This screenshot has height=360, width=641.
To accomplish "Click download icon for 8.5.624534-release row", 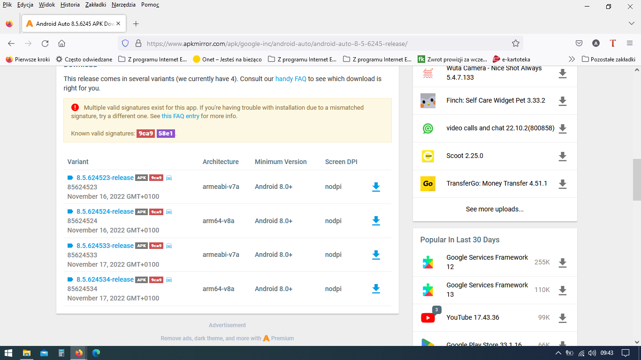I will click(375, 289).
